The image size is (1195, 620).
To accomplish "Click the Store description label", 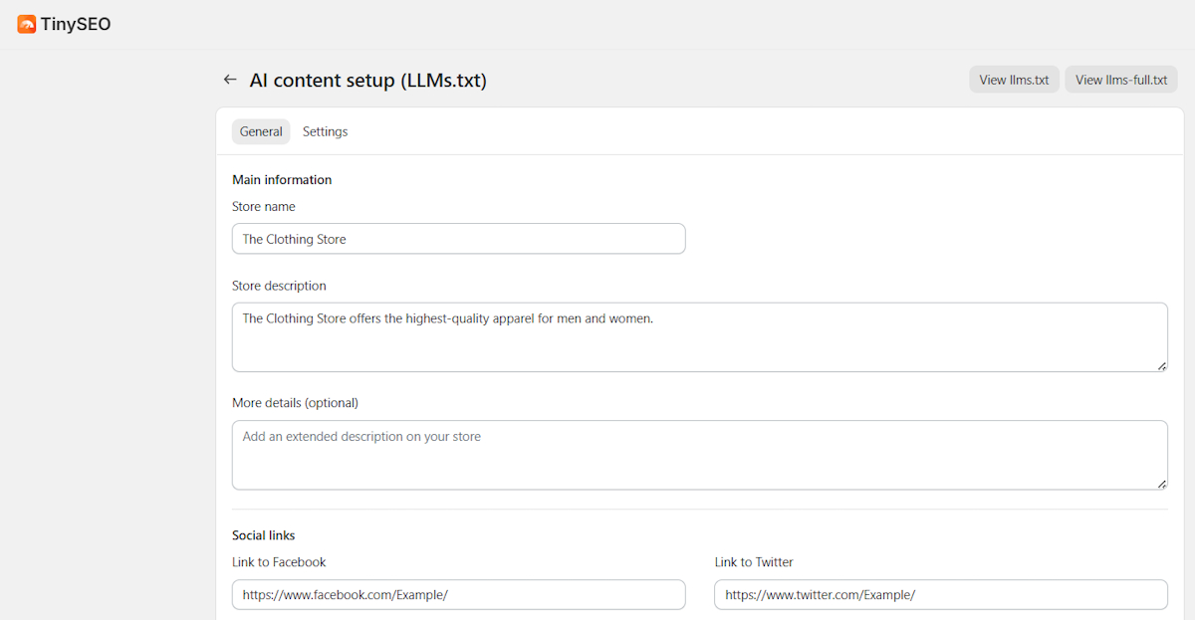I will (x=279, y=286).
